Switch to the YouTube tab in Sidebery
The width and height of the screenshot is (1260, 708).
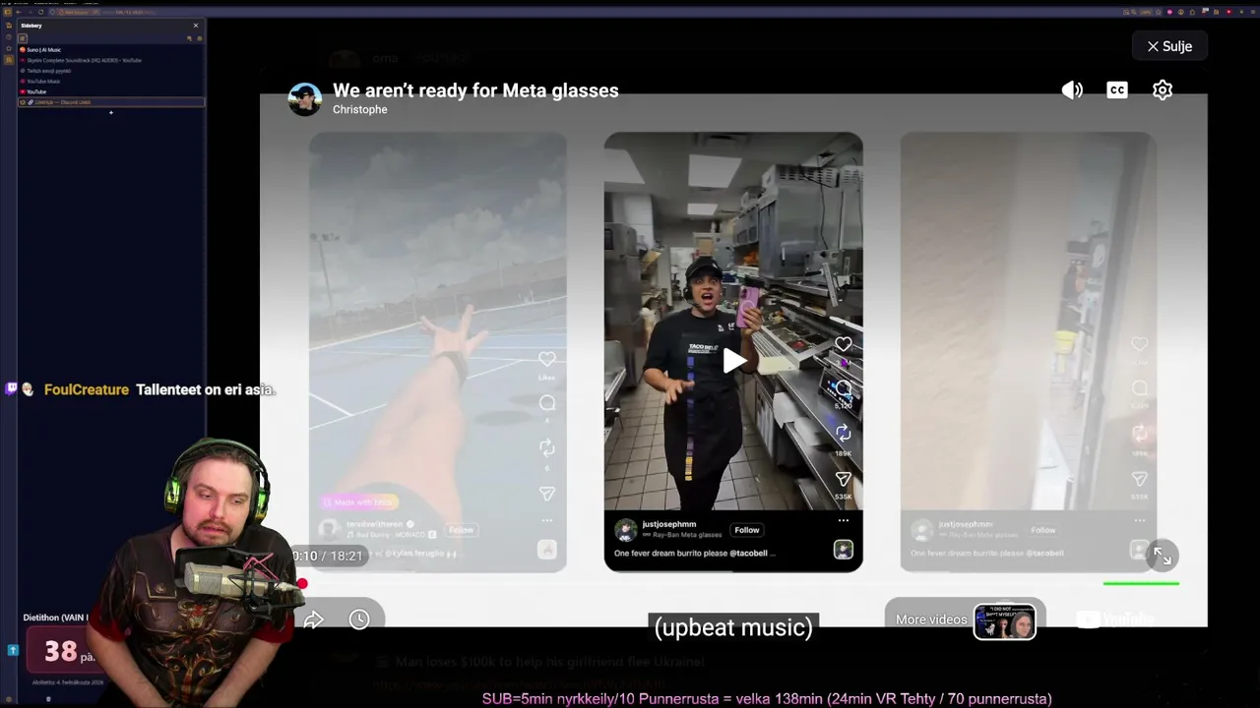110,91
